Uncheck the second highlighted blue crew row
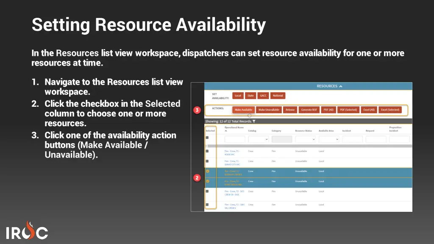 click(x=208, y=181)
